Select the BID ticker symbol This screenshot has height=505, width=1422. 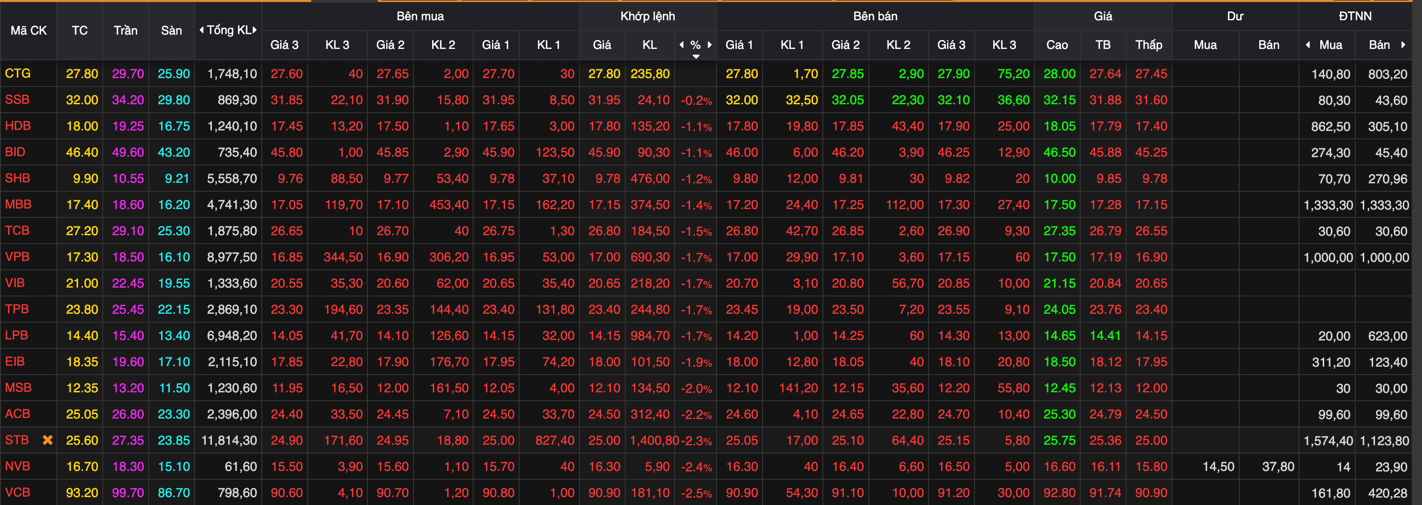(x=15, y=152)
